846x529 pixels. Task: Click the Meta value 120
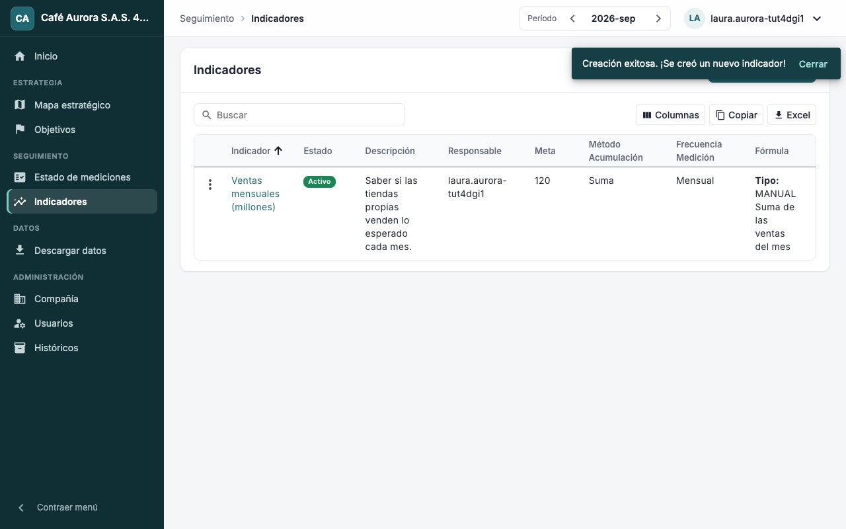point(543,181)
